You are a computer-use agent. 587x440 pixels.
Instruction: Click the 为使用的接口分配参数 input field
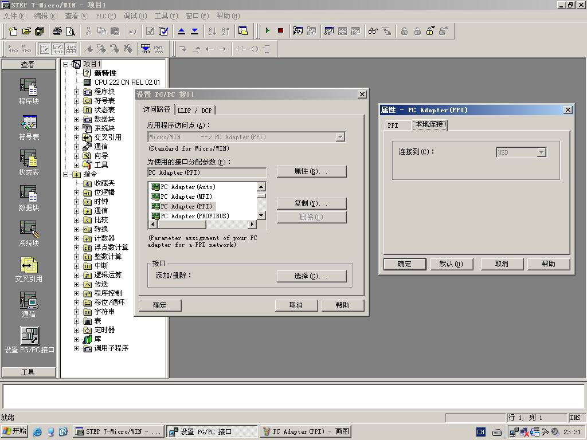click(x=207, y=172)
